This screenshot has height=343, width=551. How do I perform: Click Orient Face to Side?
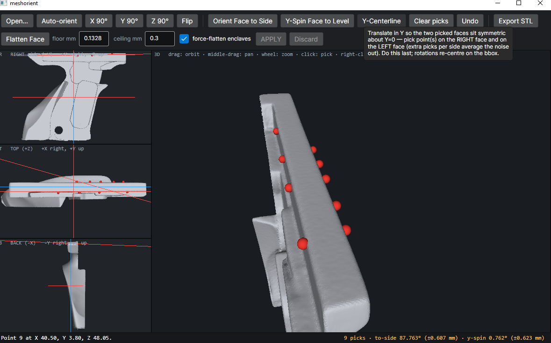243,21
